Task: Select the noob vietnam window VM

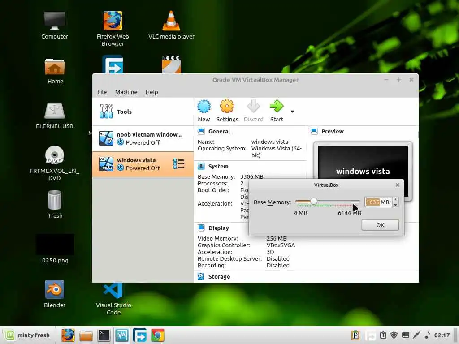Action: click(143, 138)
